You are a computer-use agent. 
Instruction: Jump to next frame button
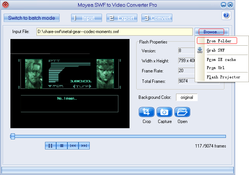[x=84, y=146]
